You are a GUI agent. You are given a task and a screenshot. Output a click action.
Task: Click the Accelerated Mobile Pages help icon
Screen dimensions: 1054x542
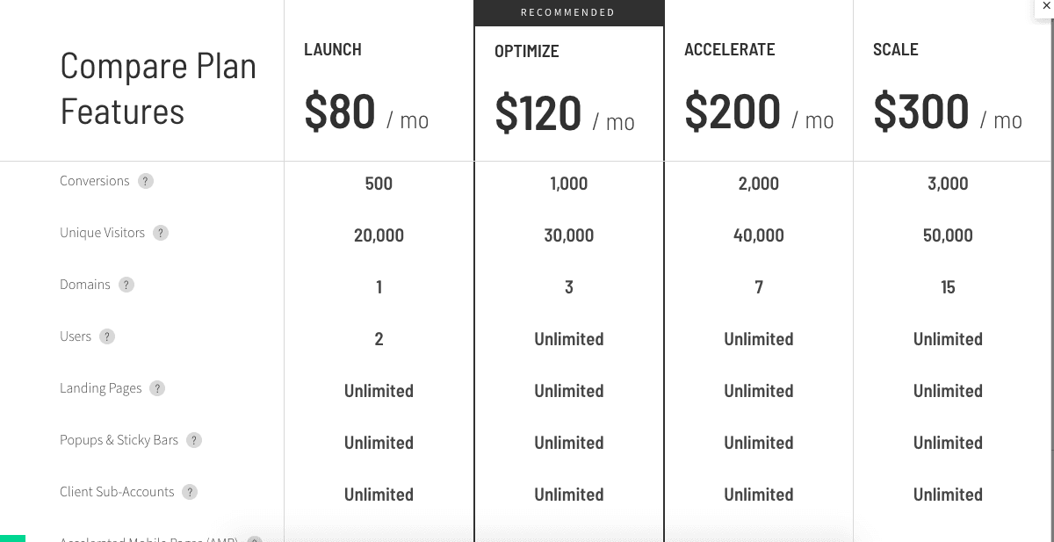254,539
